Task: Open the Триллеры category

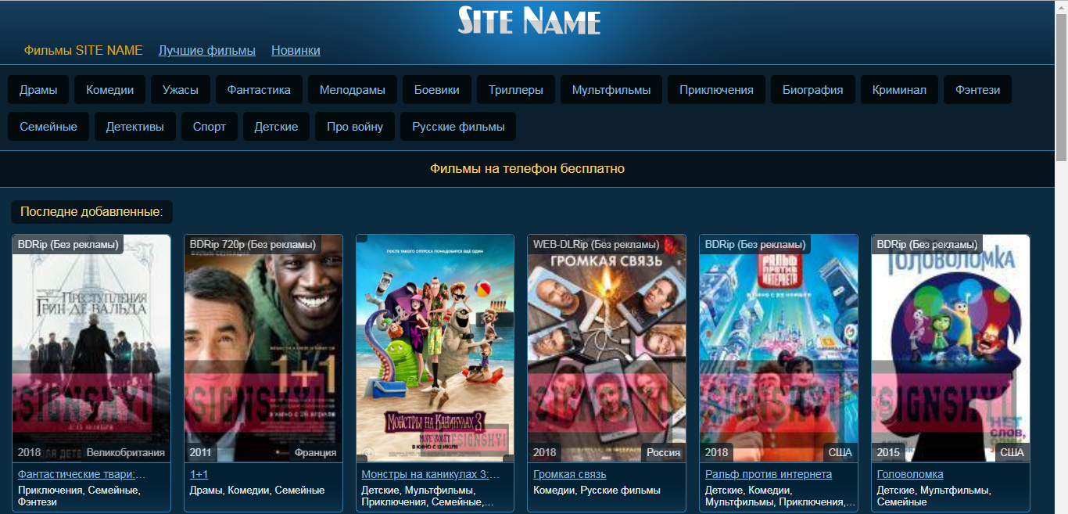Action: (516, 90)
